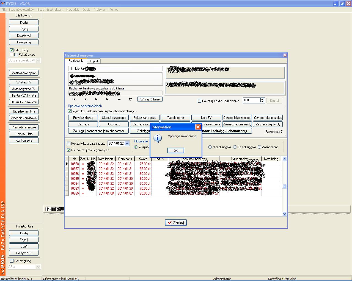Click the Zamknij button
The image size is (352, 281).
point(176,223)
